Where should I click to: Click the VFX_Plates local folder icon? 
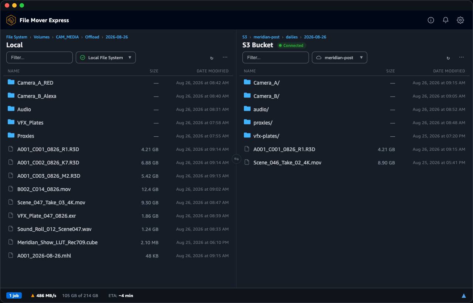[x=11, y=122]
